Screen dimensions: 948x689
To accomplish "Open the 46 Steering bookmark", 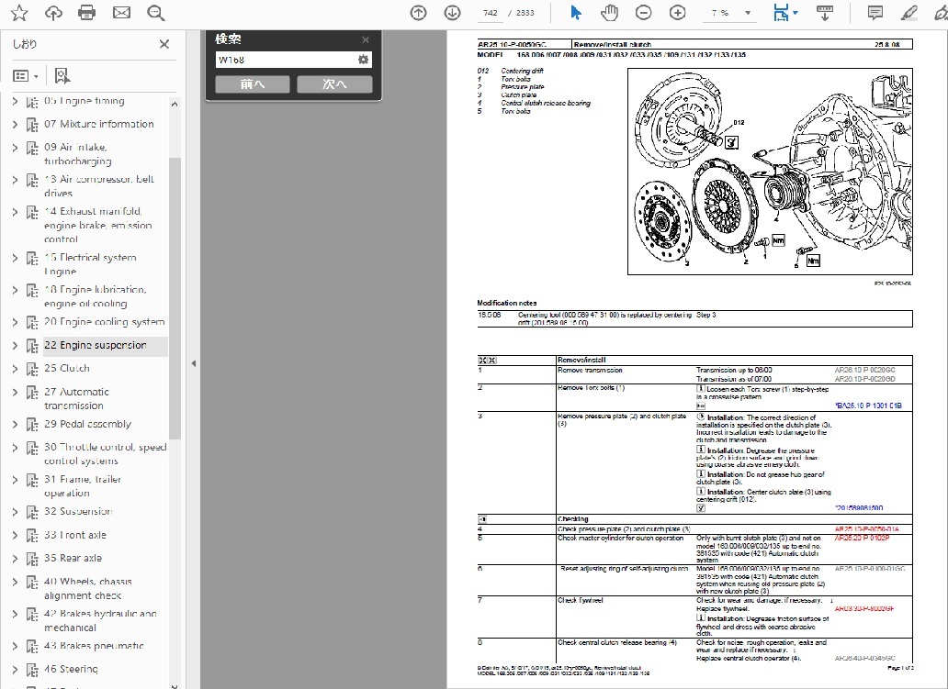I will click(71, 669).
